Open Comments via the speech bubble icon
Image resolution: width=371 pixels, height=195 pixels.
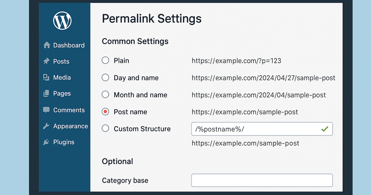tap(46, 110)
